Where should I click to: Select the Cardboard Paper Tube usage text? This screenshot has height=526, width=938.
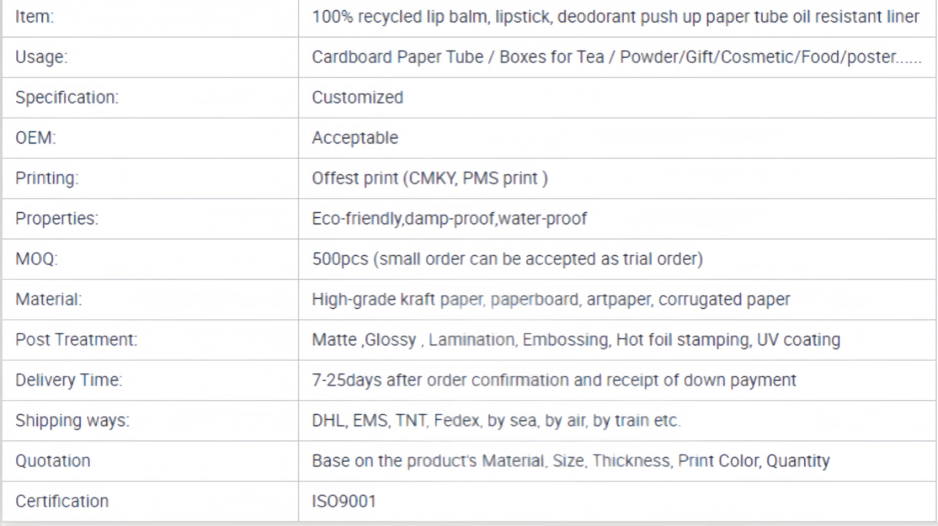click(616, 57)
